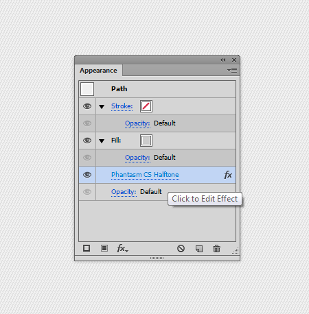Collapse the Stroke disclosure triangle
This screenshot has height=314, width=309.
pyautogui.click(x=102, y=106)
